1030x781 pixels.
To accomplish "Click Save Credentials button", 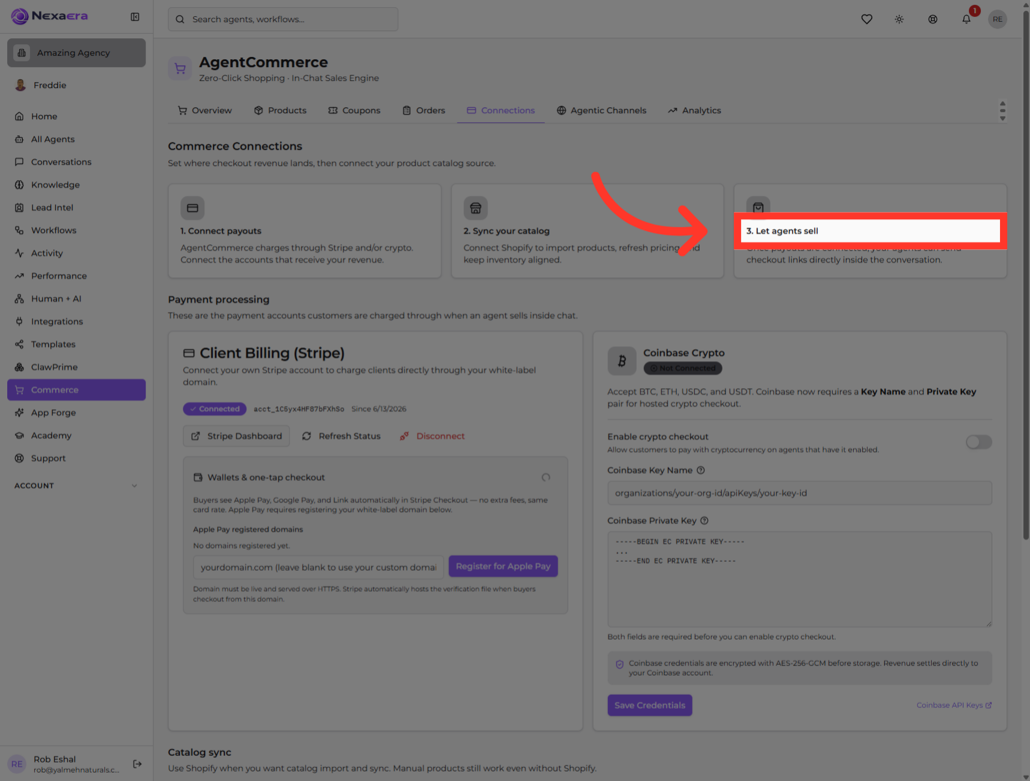I will click(650, 705).
